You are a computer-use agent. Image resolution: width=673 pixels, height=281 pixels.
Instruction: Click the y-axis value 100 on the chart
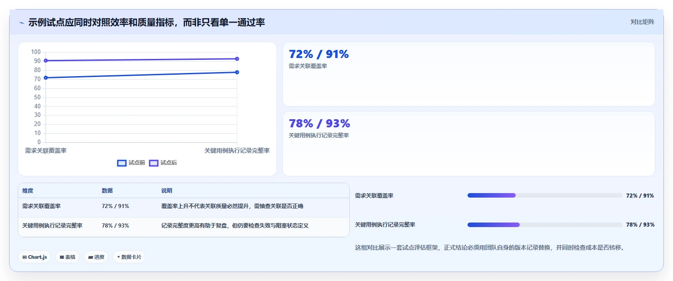(36, 52)
